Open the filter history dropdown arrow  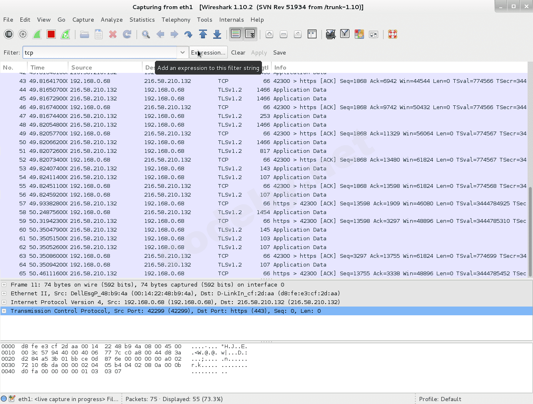click(182, 52)
